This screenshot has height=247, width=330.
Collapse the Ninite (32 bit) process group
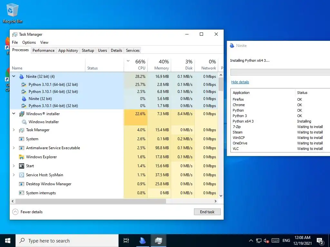coord(14,77)
